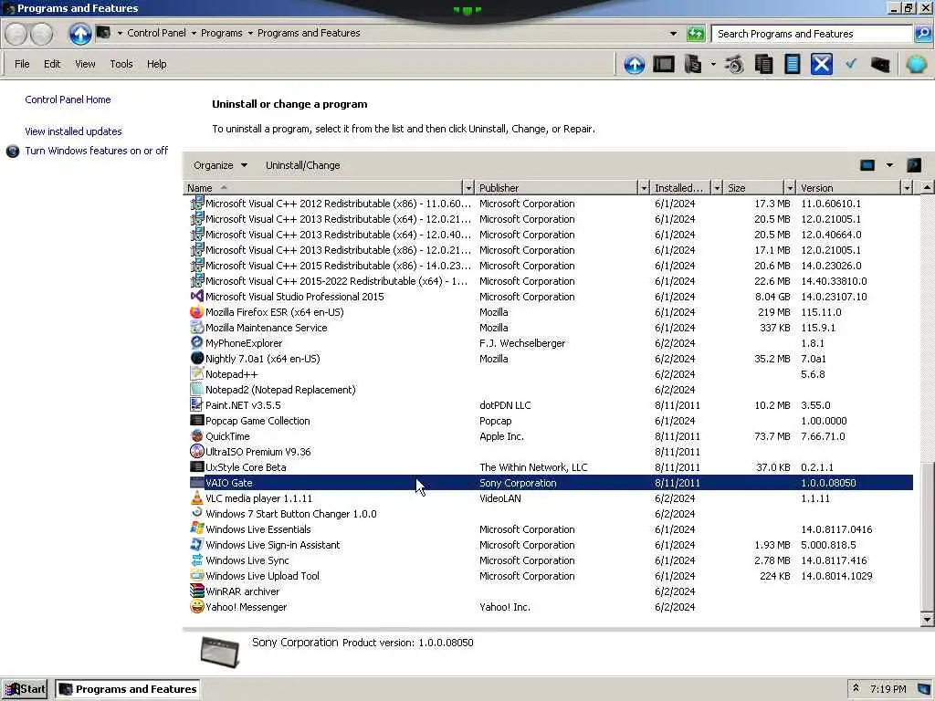935x701 pixels.
Task: Click the Windows Live Essentials flag icon
Action: 197,528
